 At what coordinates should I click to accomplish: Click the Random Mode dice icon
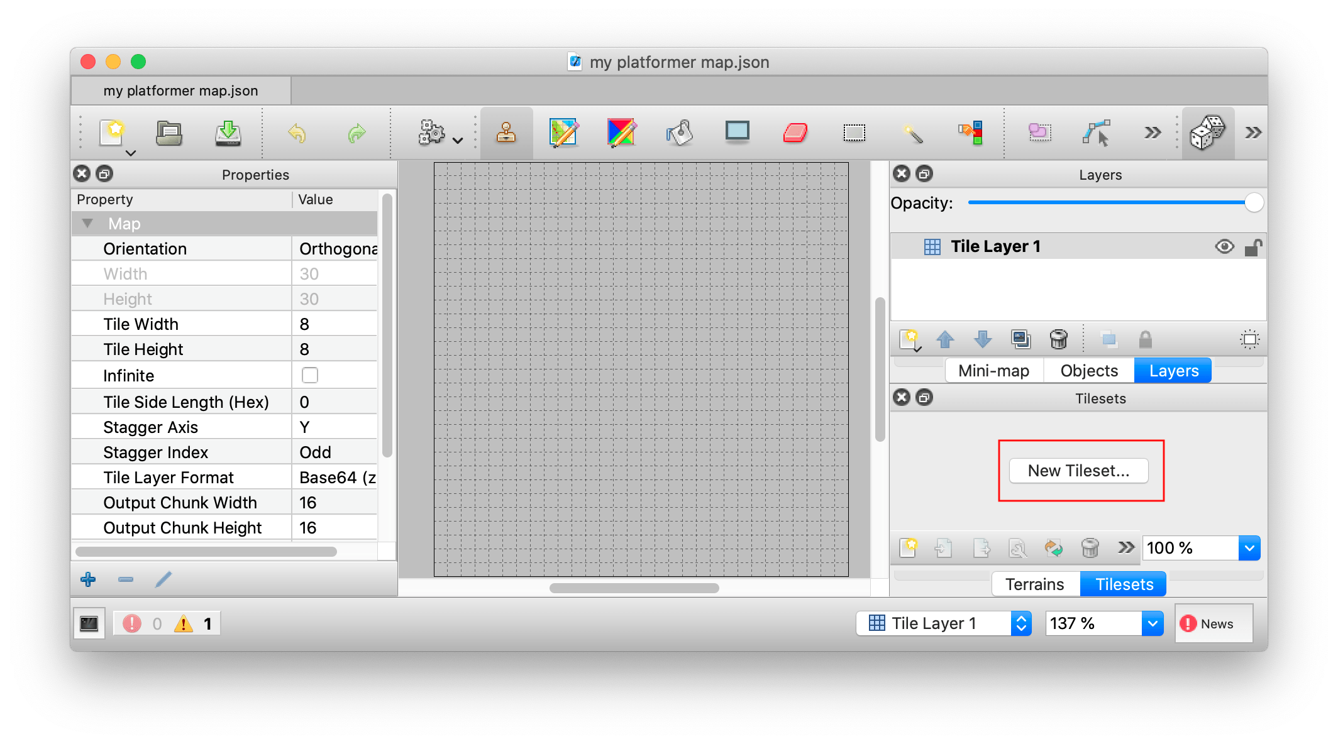click(x=1207, y=133)
